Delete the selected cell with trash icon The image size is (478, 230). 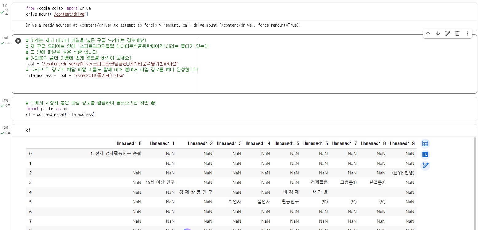tap(457, 33)
